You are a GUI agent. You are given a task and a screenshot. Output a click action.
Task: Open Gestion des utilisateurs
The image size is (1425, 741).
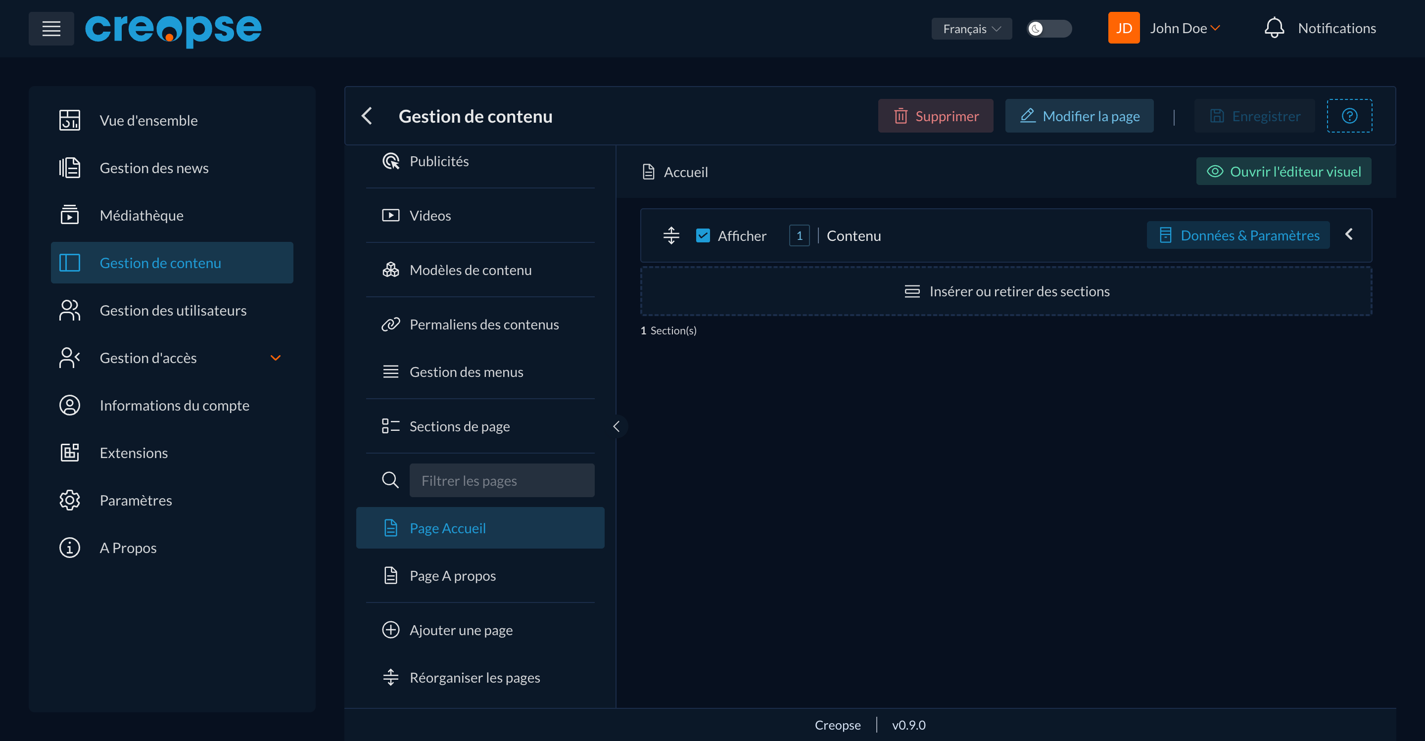click(x=172, y=310)
